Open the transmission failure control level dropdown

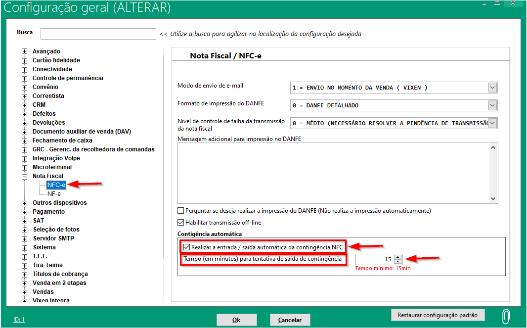pos(492,123)
